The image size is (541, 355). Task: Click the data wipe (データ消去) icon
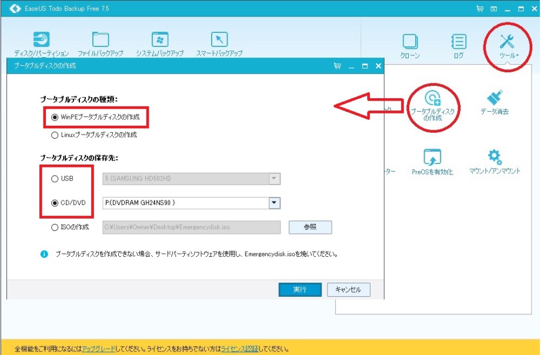(x=494, y=99)
